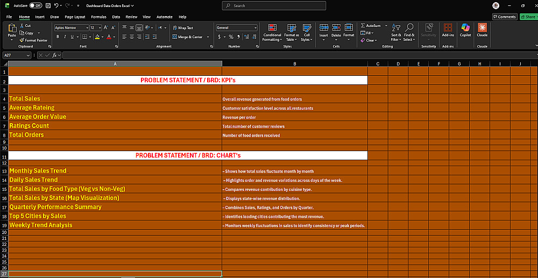Switch to the Page Layout tab
The width and height of the screenshot is (538, 278).
coord(75,17)
